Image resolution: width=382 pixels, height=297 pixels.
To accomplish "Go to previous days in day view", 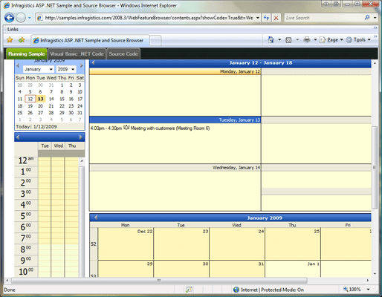I will tap(18, 137).
